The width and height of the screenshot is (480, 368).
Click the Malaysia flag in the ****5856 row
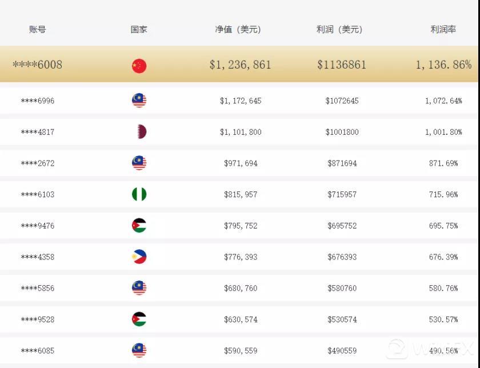[x=139, y=288]
